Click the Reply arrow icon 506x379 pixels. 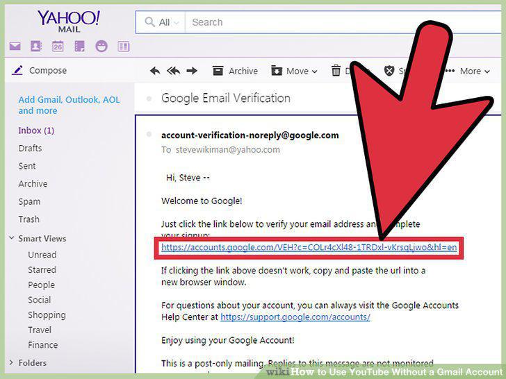tap(155, 71)
